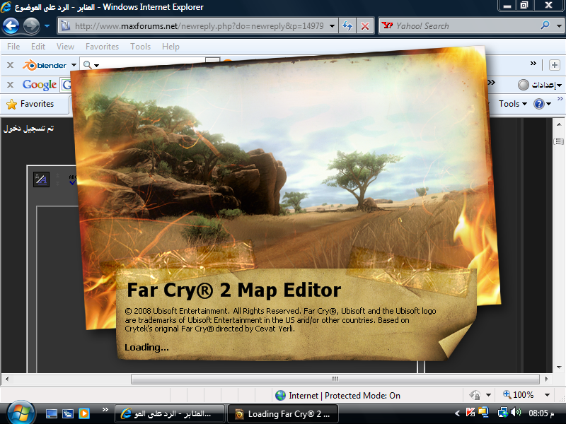Open the Favorites star button
Image resolution: width=566 pixels, height=424 pixels.
30,104
